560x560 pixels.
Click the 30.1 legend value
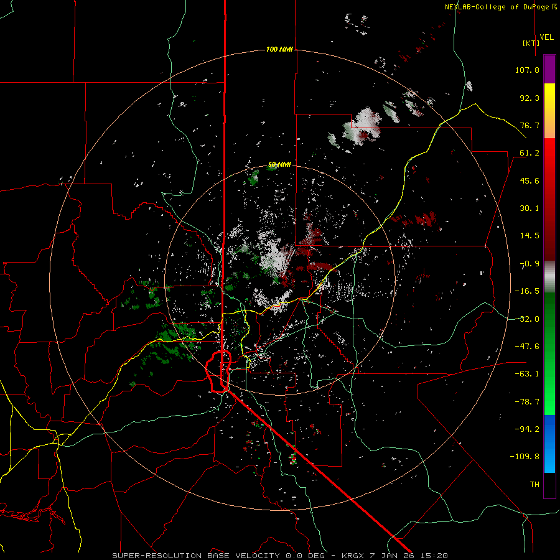(530, 208)
